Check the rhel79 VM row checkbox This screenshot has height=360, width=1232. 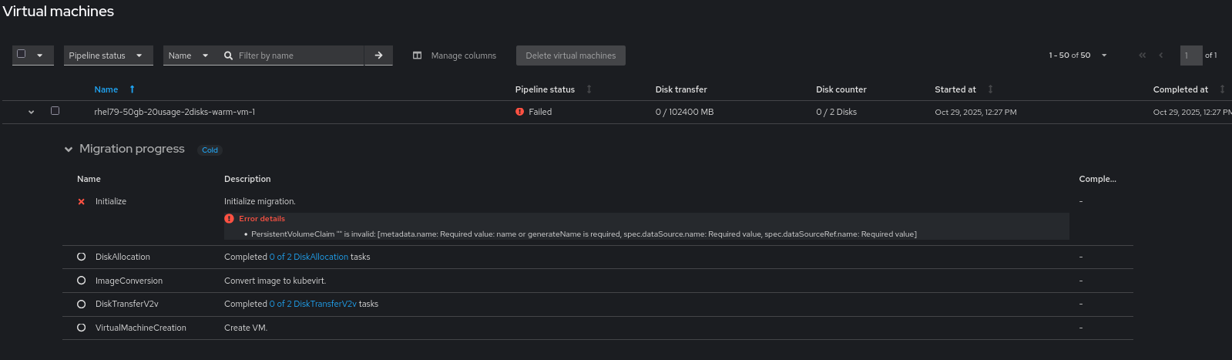(55, 111)
